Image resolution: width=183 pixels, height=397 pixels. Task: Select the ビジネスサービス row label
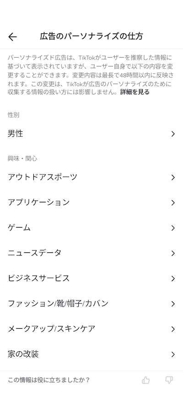pos(38,278)
